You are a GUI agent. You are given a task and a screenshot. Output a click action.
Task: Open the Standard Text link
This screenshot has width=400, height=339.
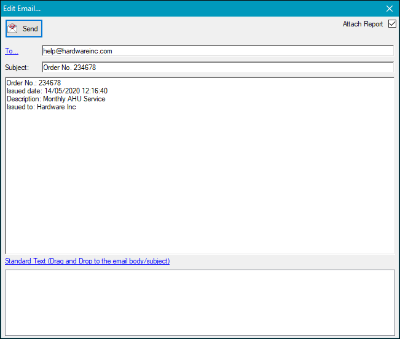[x=87, y=261]
